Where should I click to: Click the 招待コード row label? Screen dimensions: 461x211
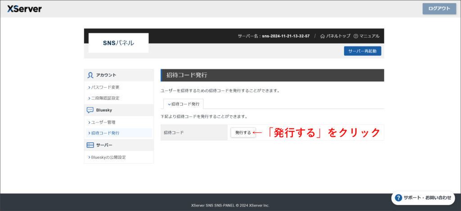pos(174,133)
